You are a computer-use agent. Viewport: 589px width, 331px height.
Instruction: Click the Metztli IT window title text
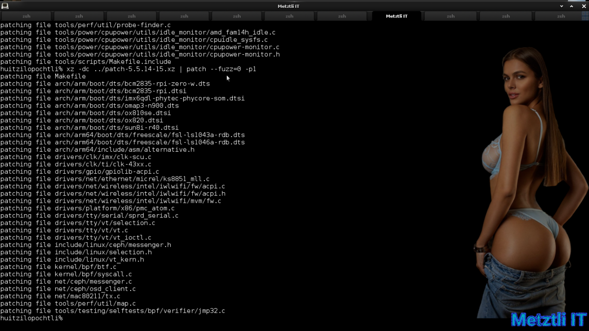289,6
